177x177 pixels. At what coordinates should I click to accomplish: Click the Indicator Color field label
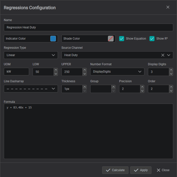pyautogui.click(x=16, y=39)
